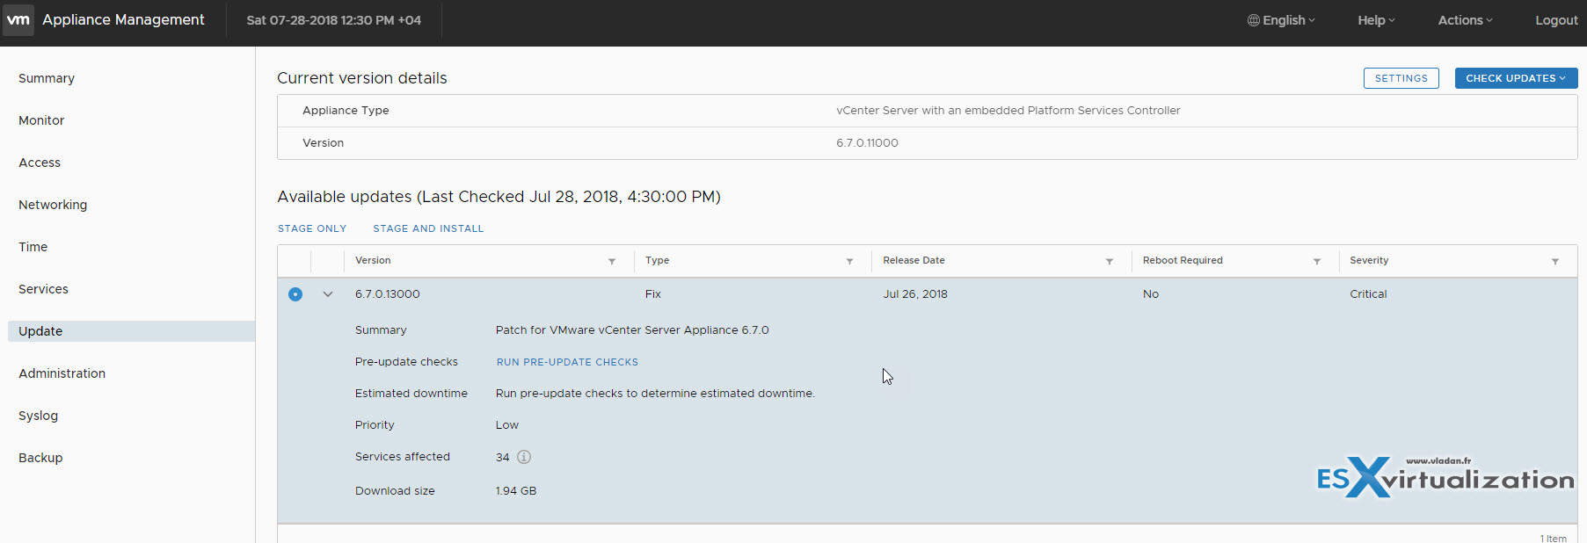The height and width of the screenshot is (543, 1587).
Task: Sort by Reboot Required column header
Action: point(1183,261)
